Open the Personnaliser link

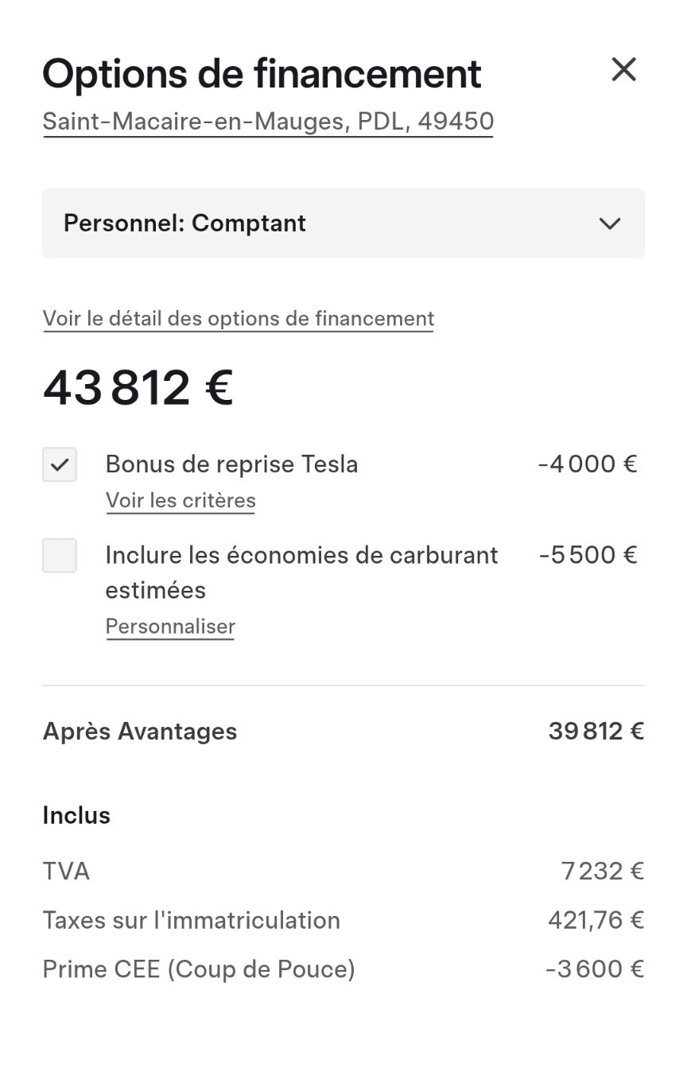(170, 627)
